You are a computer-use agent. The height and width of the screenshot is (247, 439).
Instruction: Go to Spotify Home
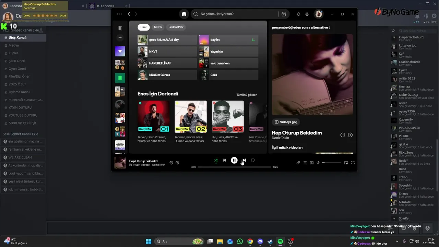(x=184, y=14)
